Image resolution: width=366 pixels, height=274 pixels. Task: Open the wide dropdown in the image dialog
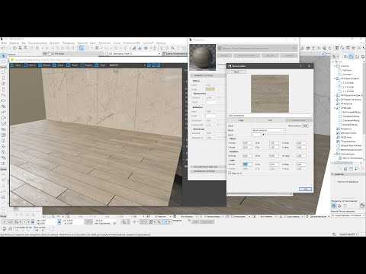point(268,130)
